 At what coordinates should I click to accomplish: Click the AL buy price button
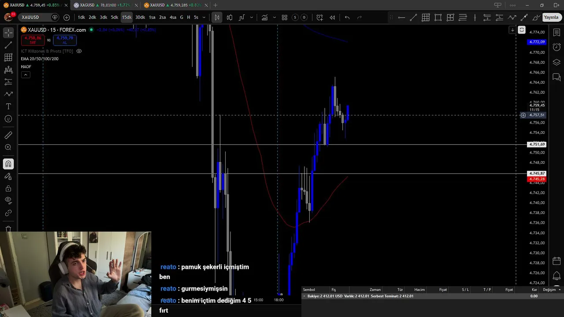[64, 40]
